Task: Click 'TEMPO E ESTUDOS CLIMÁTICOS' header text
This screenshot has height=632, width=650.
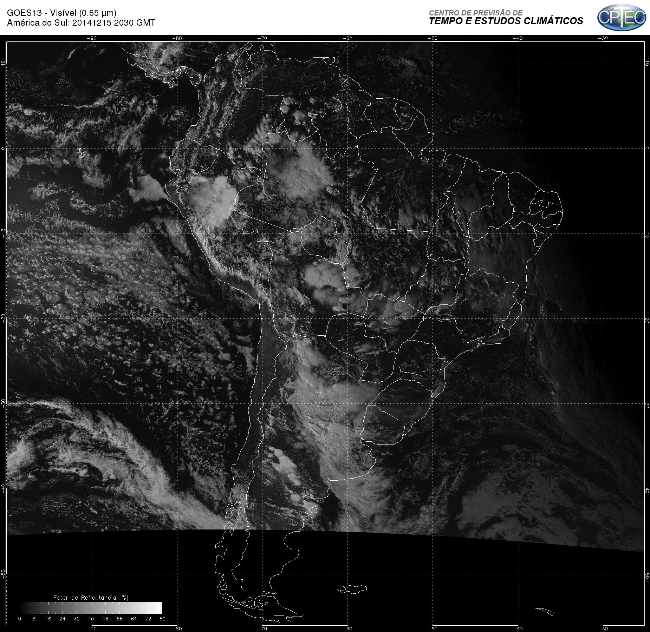Action: 506,21
